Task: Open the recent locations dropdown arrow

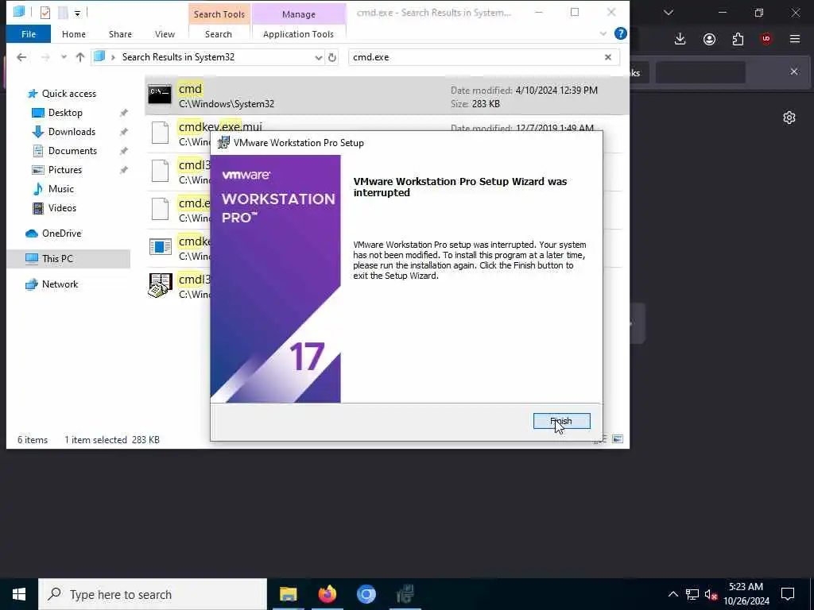Action: 64,57
